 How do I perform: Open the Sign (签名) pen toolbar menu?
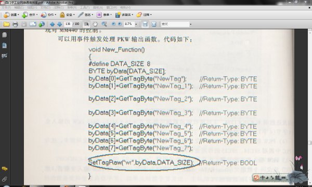click(86, 15)
